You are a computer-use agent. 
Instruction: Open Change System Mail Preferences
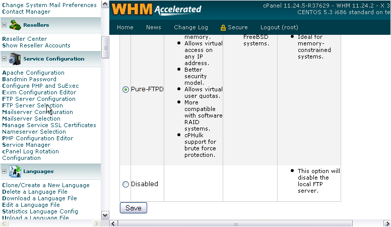49,5
